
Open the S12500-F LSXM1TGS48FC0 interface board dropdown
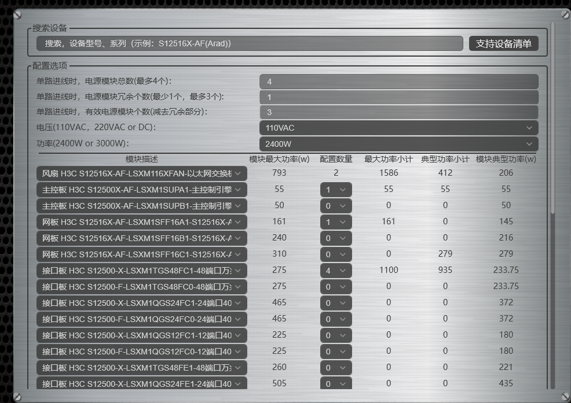(142, 287)
